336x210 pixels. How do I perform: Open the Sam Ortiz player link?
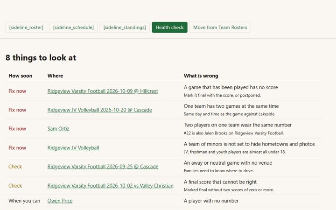tap(58, 129)
